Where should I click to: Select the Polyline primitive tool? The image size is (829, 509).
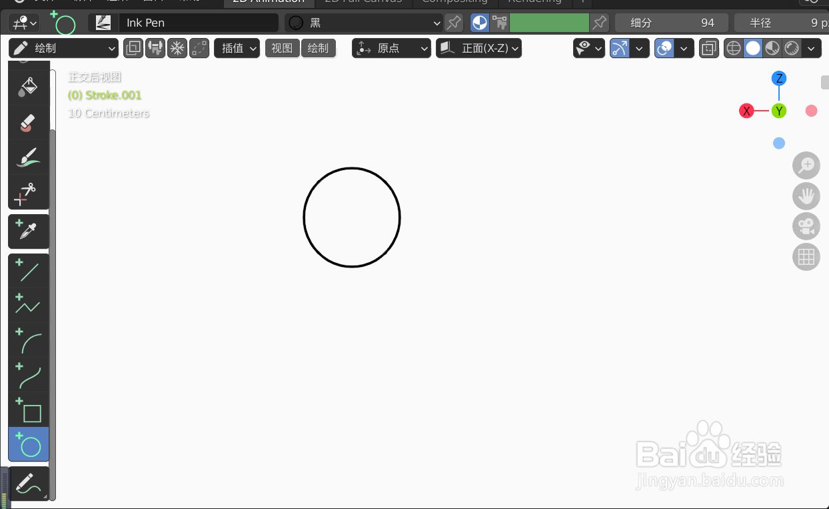(29, 306)
